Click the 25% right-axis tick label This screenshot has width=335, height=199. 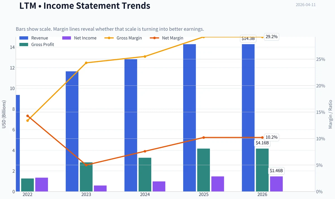320,59
